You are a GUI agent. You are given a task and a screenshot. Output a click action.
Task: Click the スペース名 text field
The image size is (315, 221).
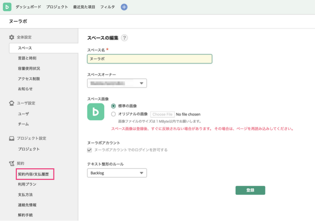point(150,59)
